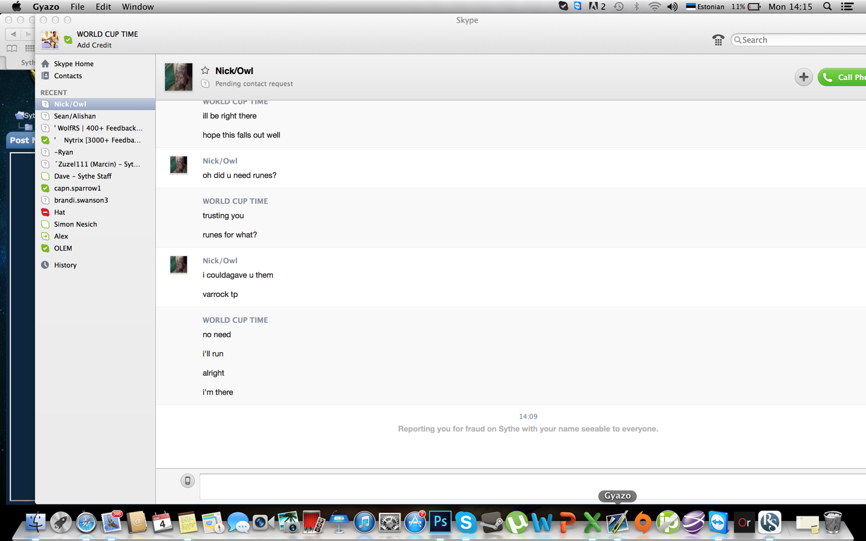The image size is (866, 541).
Task: Click Add Credit link
Action: tap(94, 45)
